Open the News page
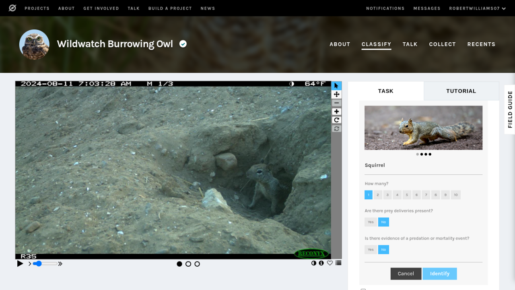Viewport: 515px width, 290px height. point(208,8)
